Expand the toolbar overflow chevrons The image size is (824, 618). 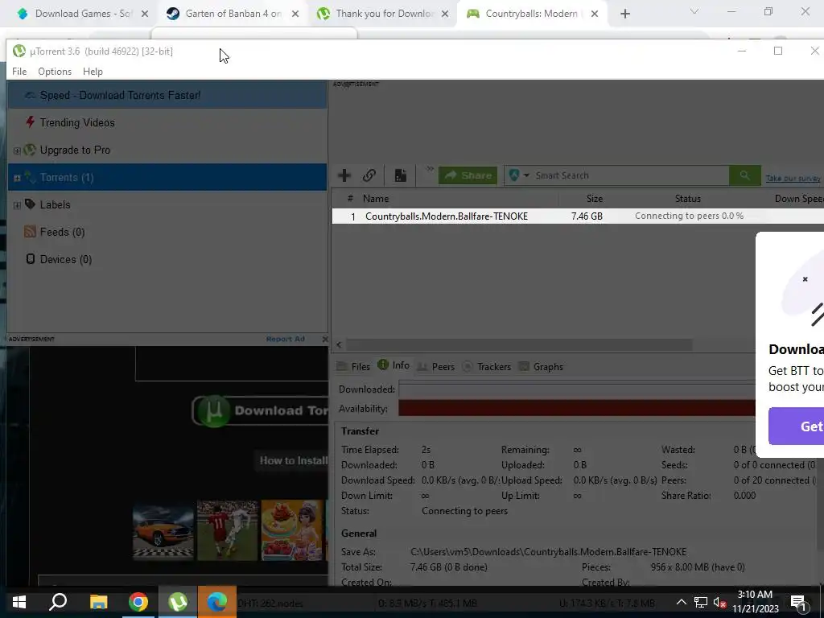(x=430, y=169)
